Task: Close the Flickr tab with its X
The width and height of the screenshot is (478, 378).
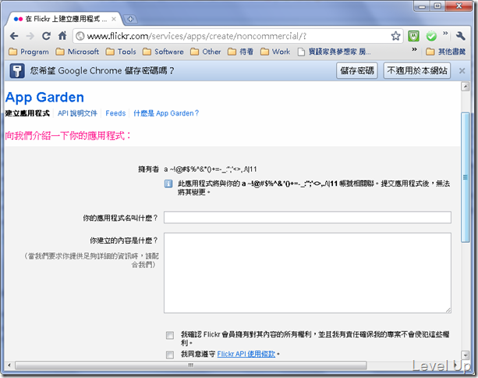Action: [x=114, y=19]
